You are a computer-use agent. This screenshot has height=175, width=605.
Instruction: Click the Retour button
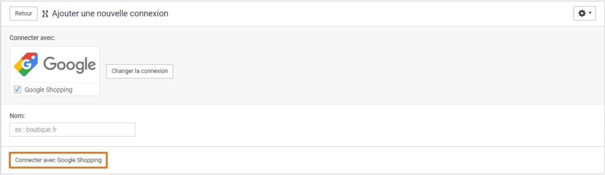(x=23, y=13)
